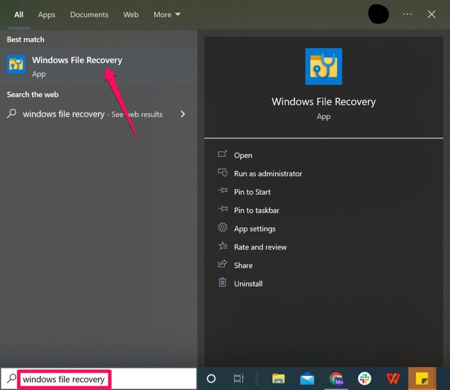Click the Pin to taskbar icon
The image size is (450, 390).
(222, 210)
